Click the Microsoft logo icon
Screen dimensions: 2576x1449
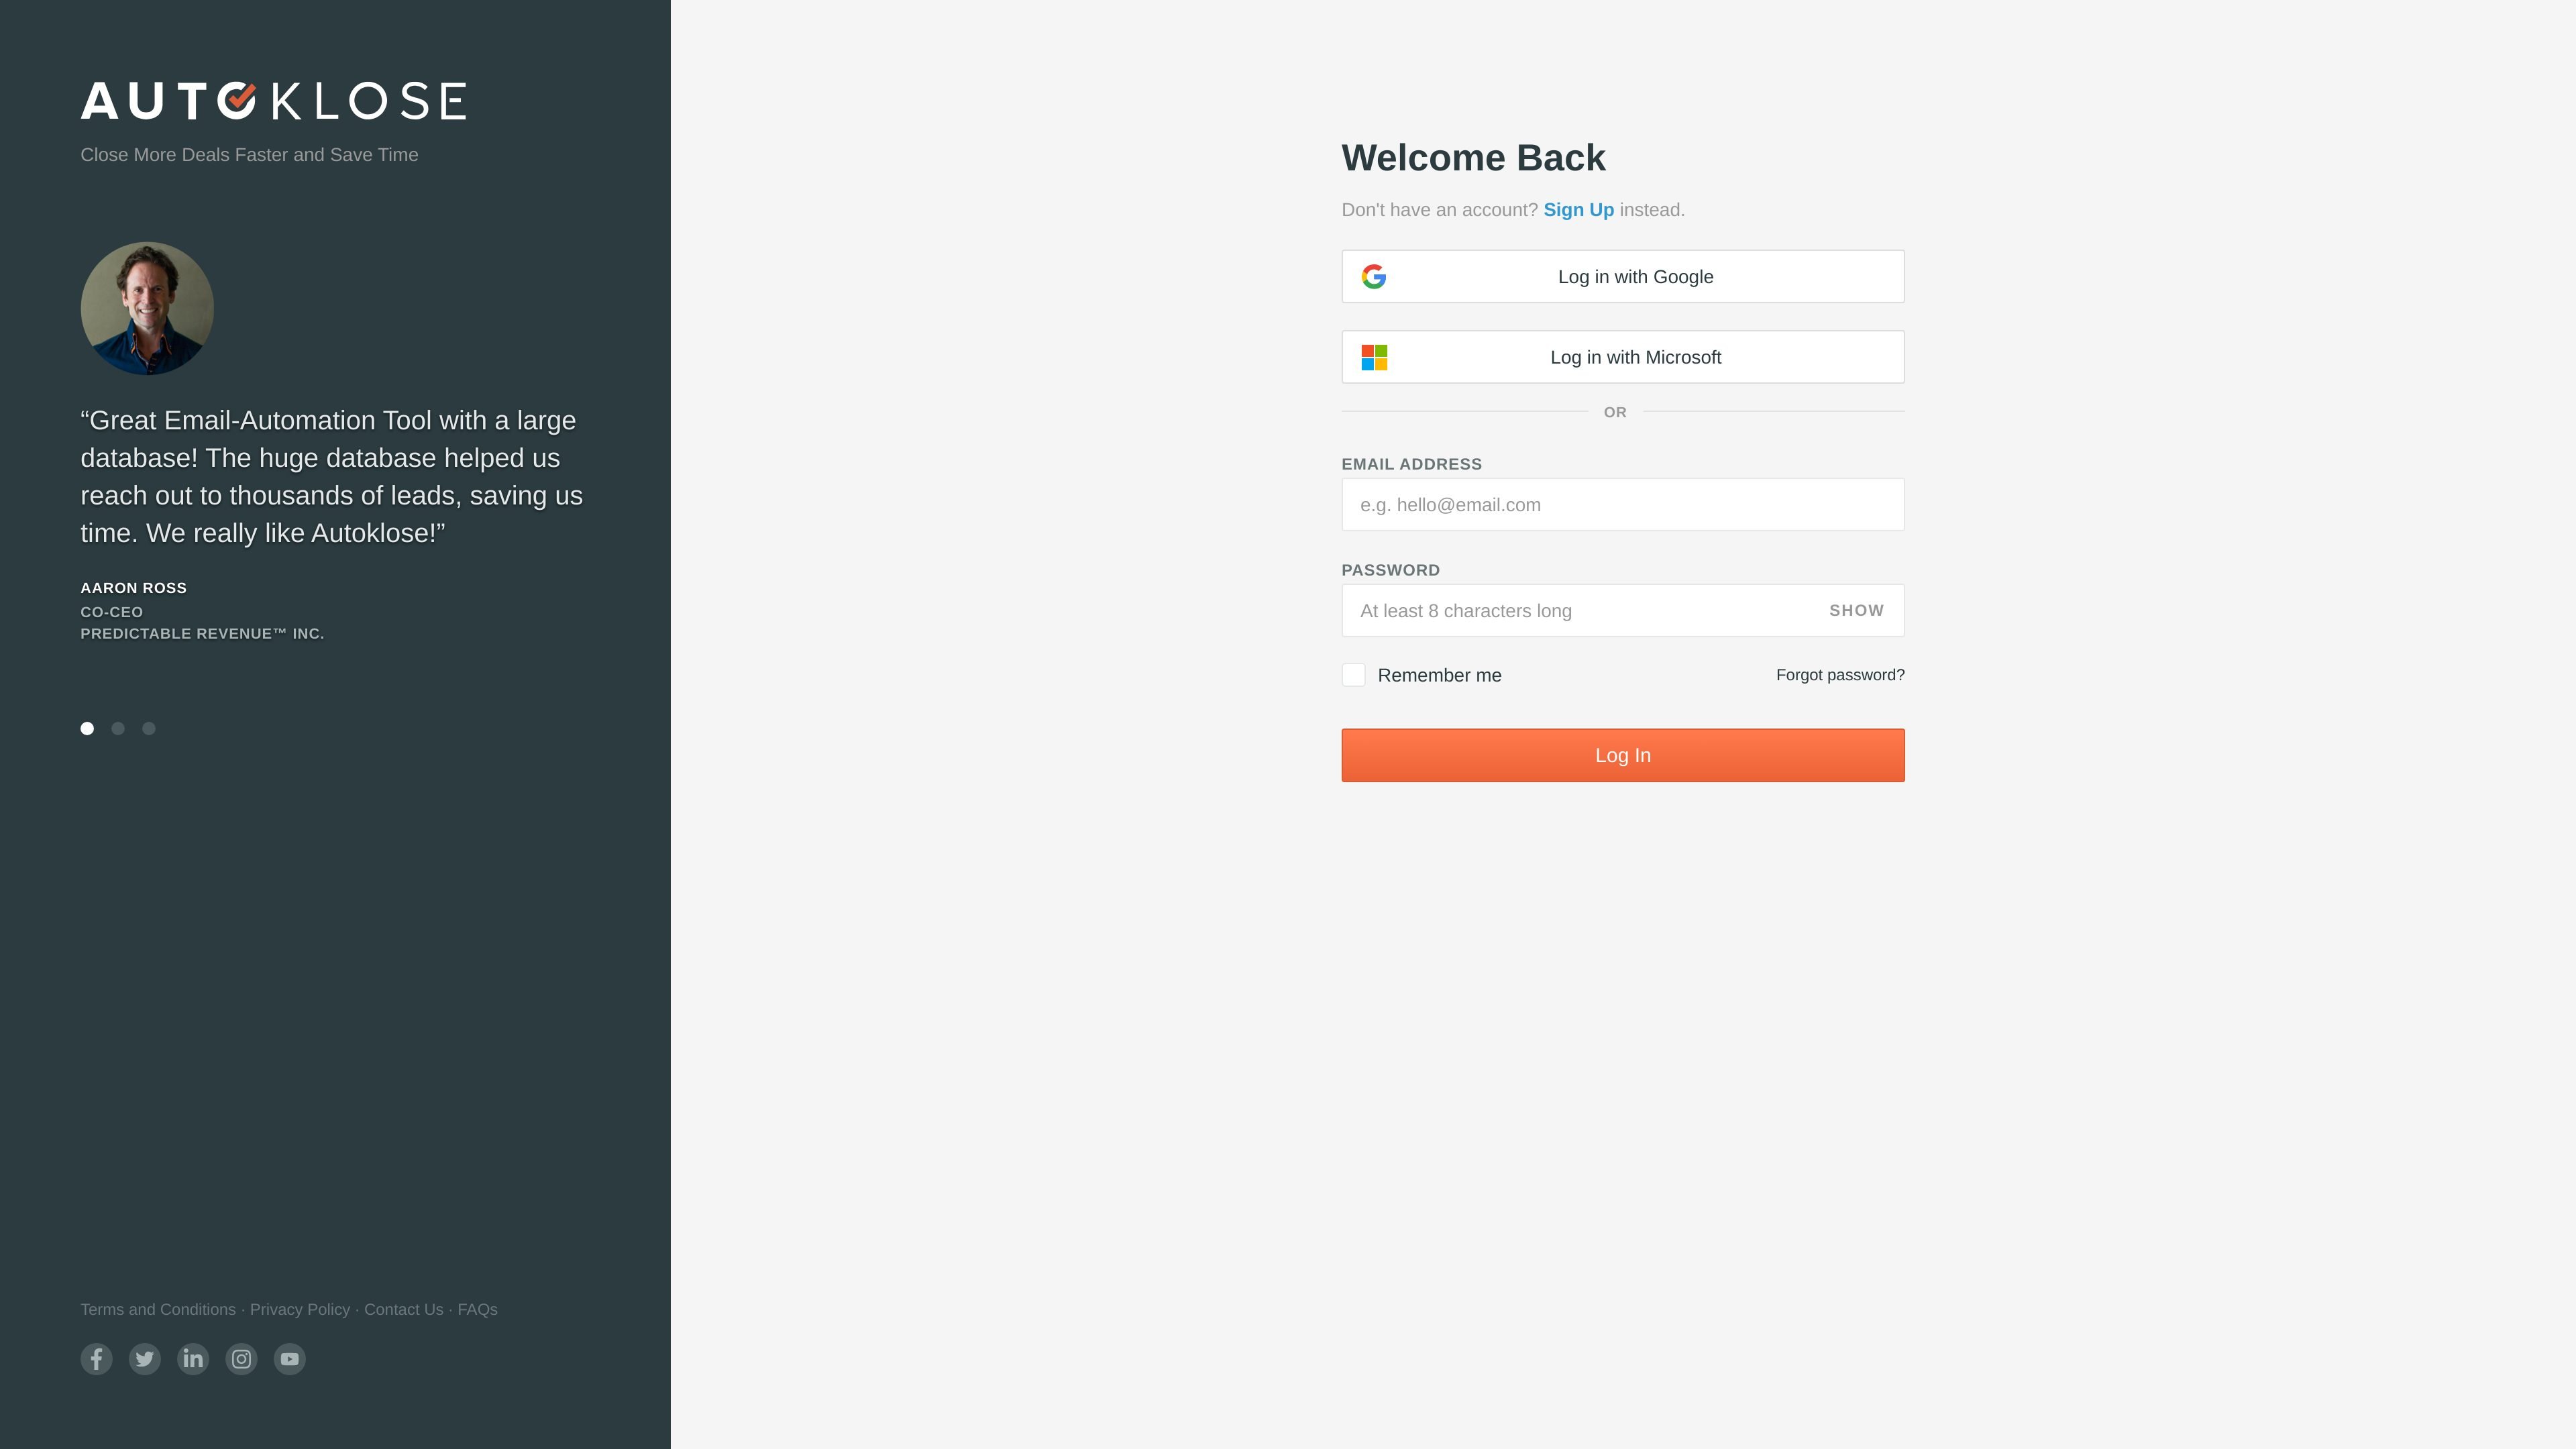point(1374,357)
